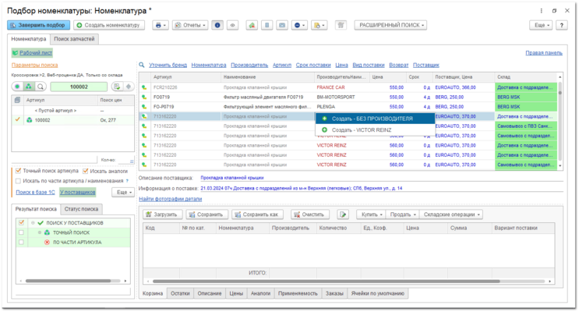Click the blue info icon in toolbar
The width and height of the screenshot is (579, 312).
[217, 25]
